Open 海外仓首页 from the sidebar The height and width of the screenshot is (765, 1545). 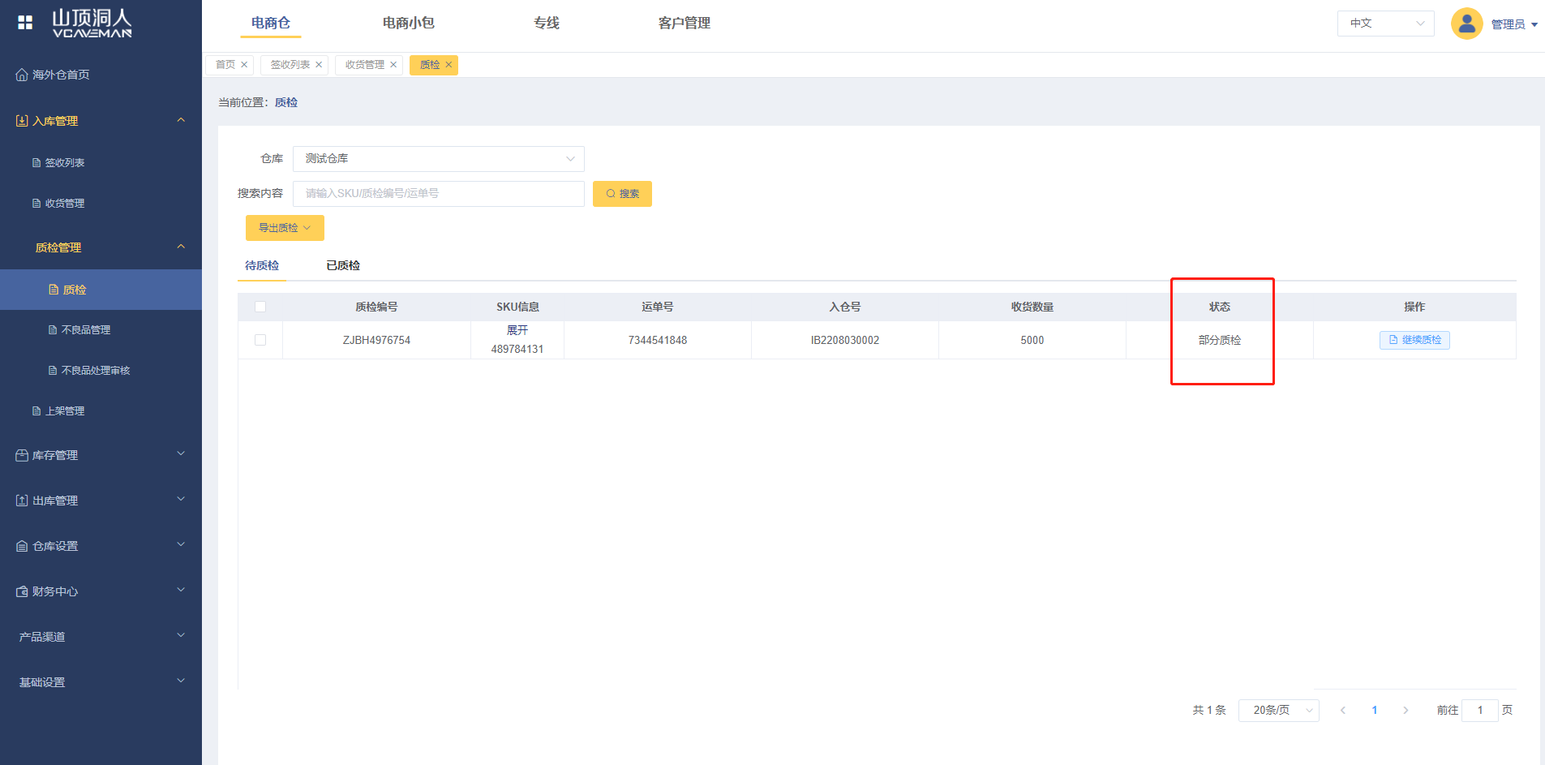point(60,75)
